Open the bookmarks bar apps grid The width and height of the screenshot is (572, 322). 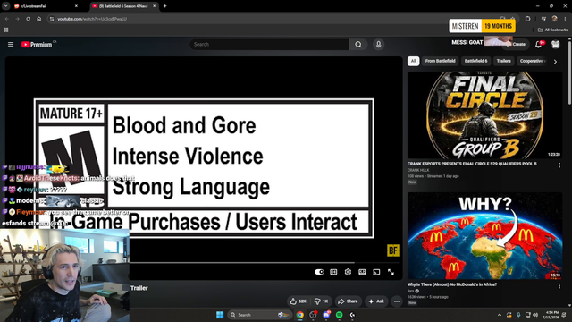click(x=6, y=30)
